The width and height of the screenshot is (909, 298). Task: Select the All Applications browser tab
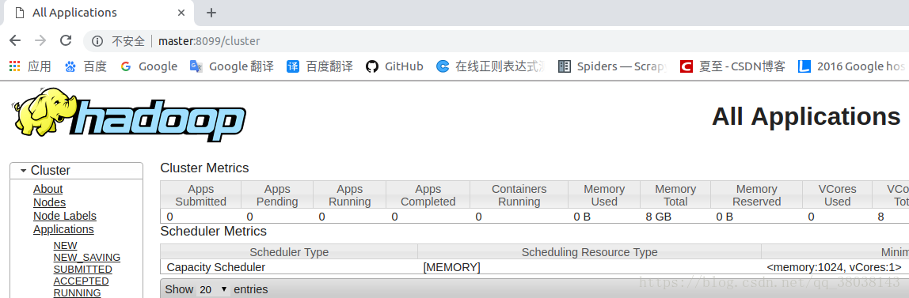97,13
